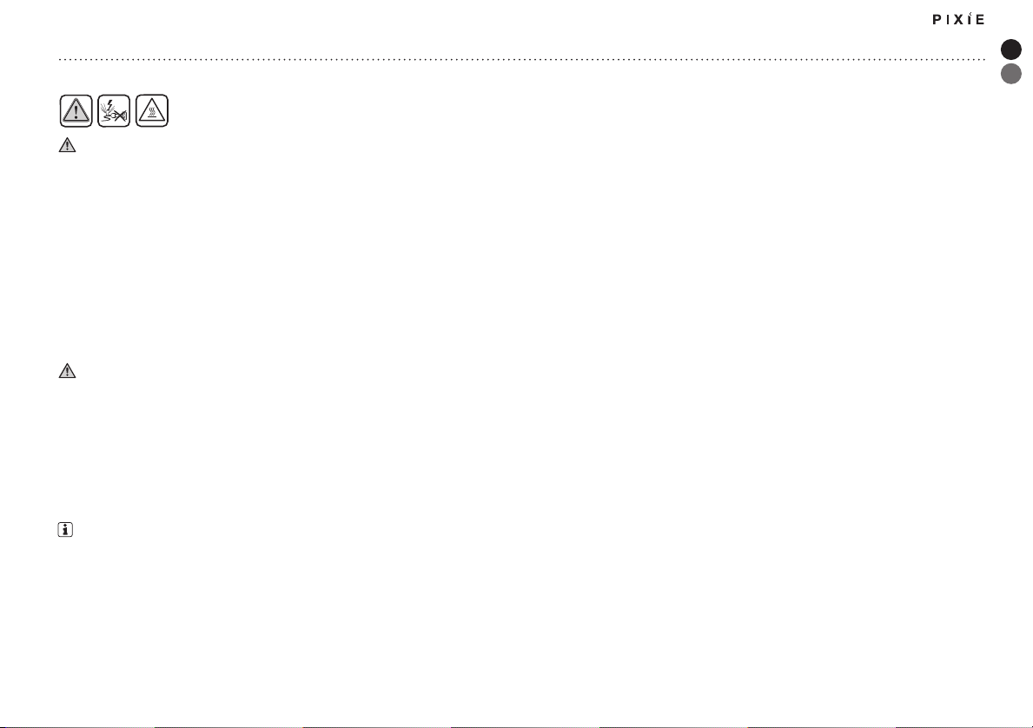
Task: Click the exclamation in the mid-page small triangle
Action: [x=67, y=372]
